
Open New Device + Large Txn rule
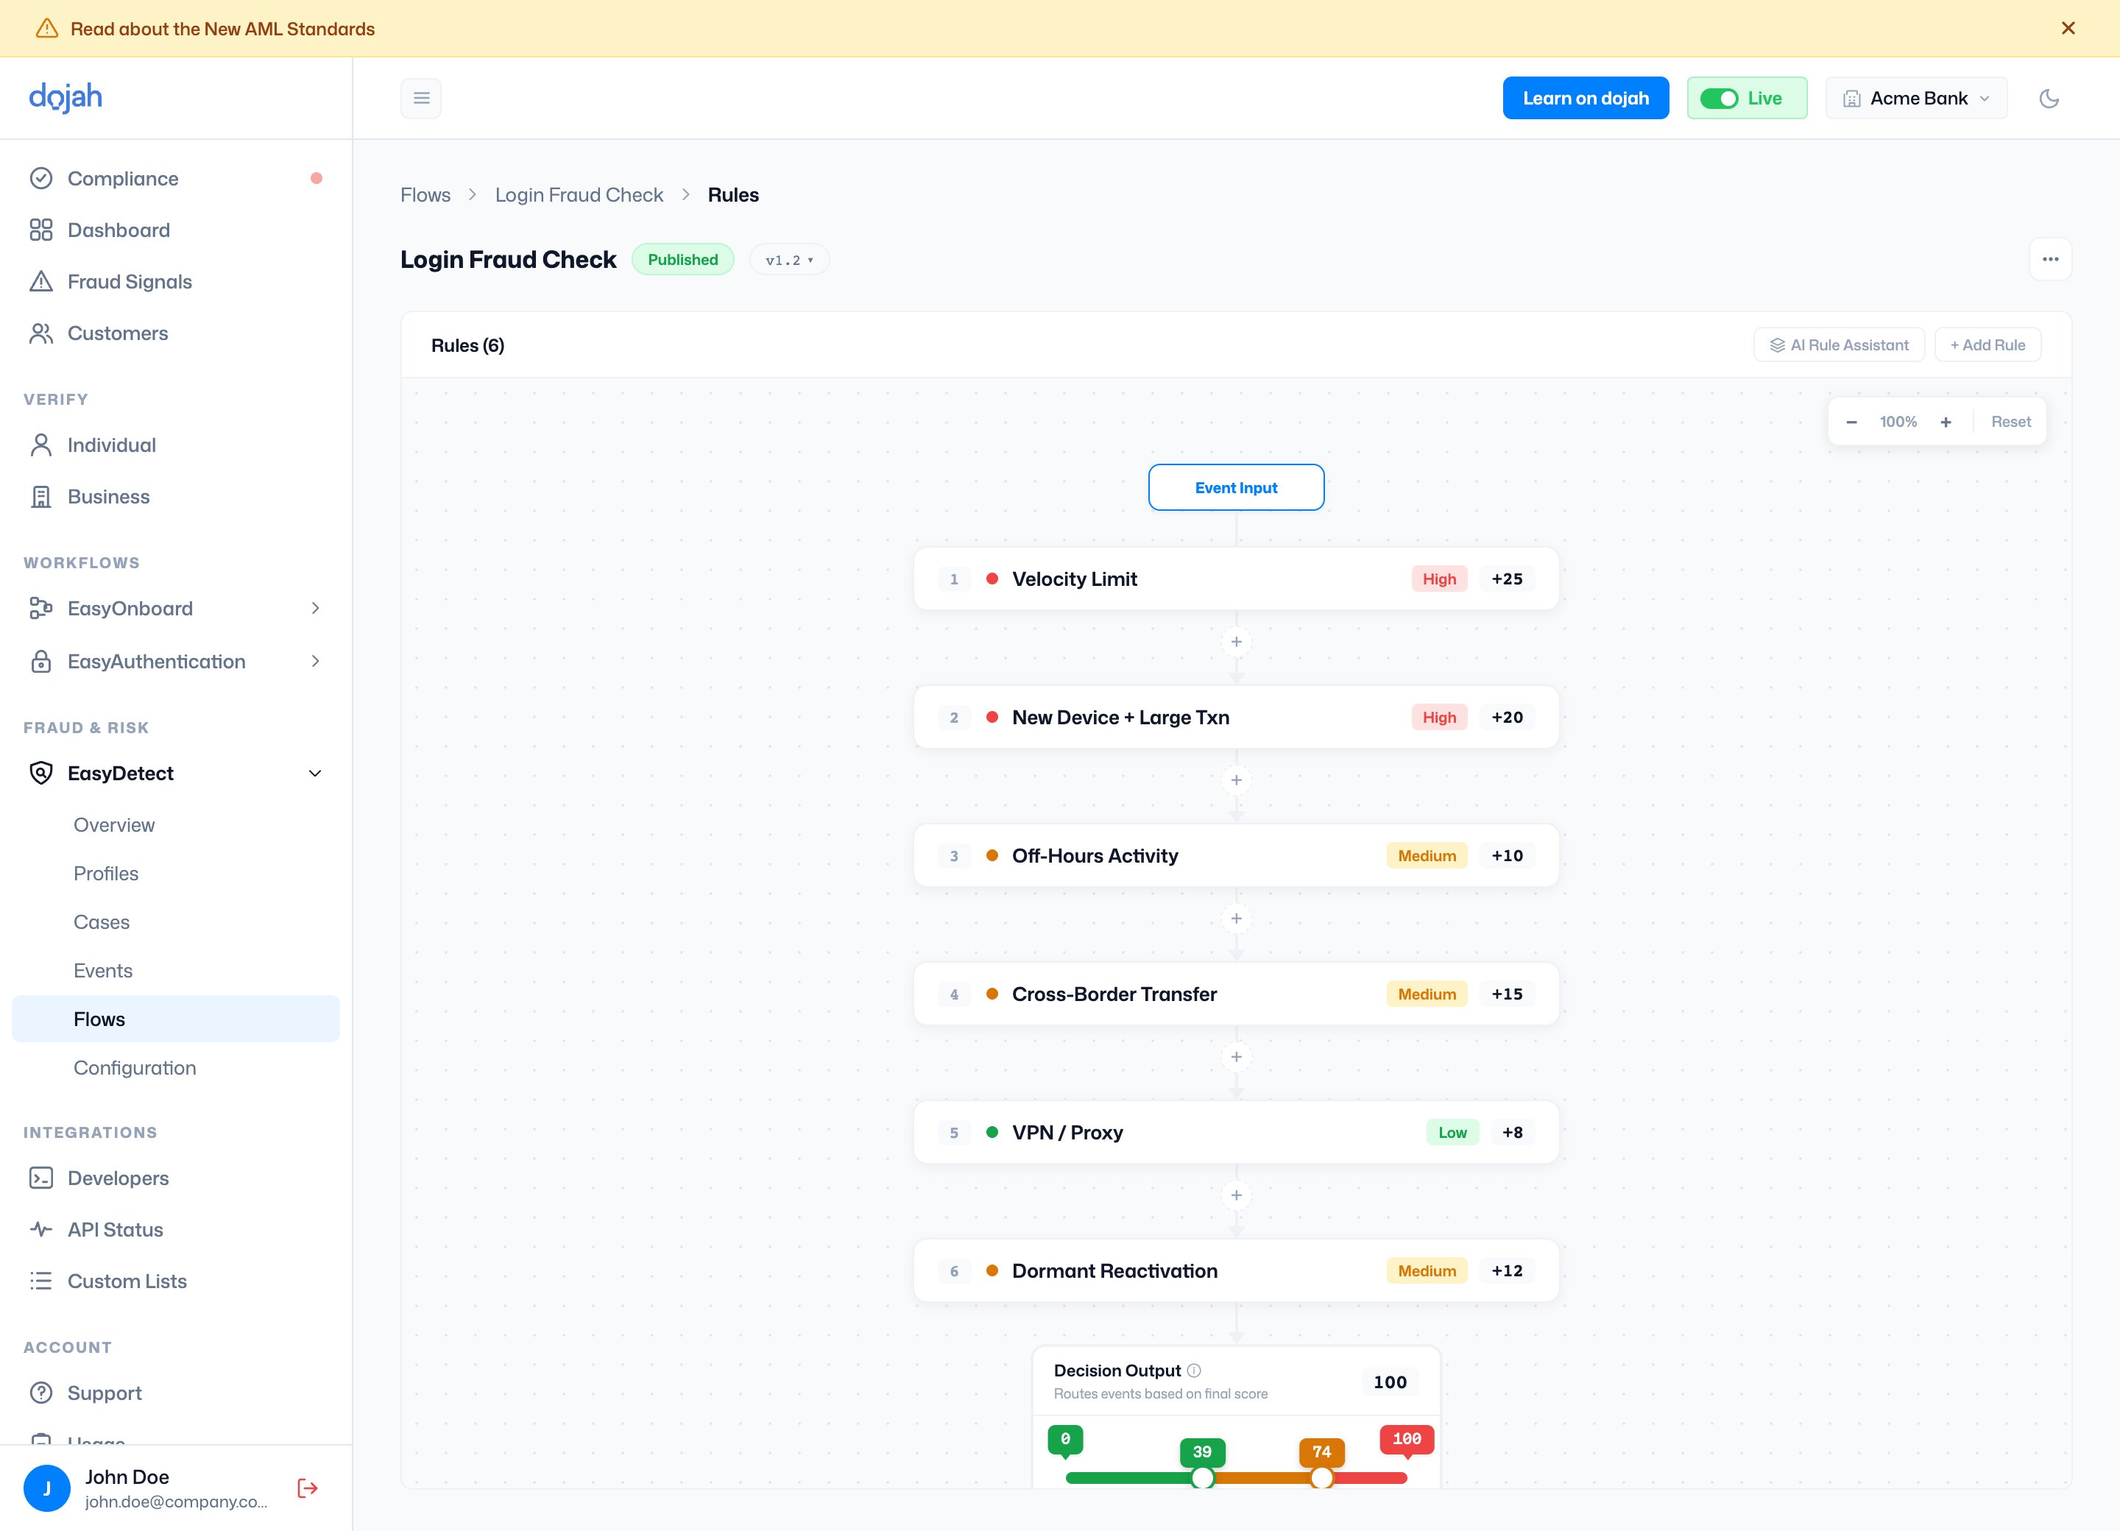tap(1236, 717)
